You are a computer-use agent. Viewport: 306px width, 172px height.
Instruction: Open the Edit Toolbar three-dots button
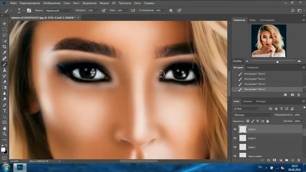pos(4,140)
